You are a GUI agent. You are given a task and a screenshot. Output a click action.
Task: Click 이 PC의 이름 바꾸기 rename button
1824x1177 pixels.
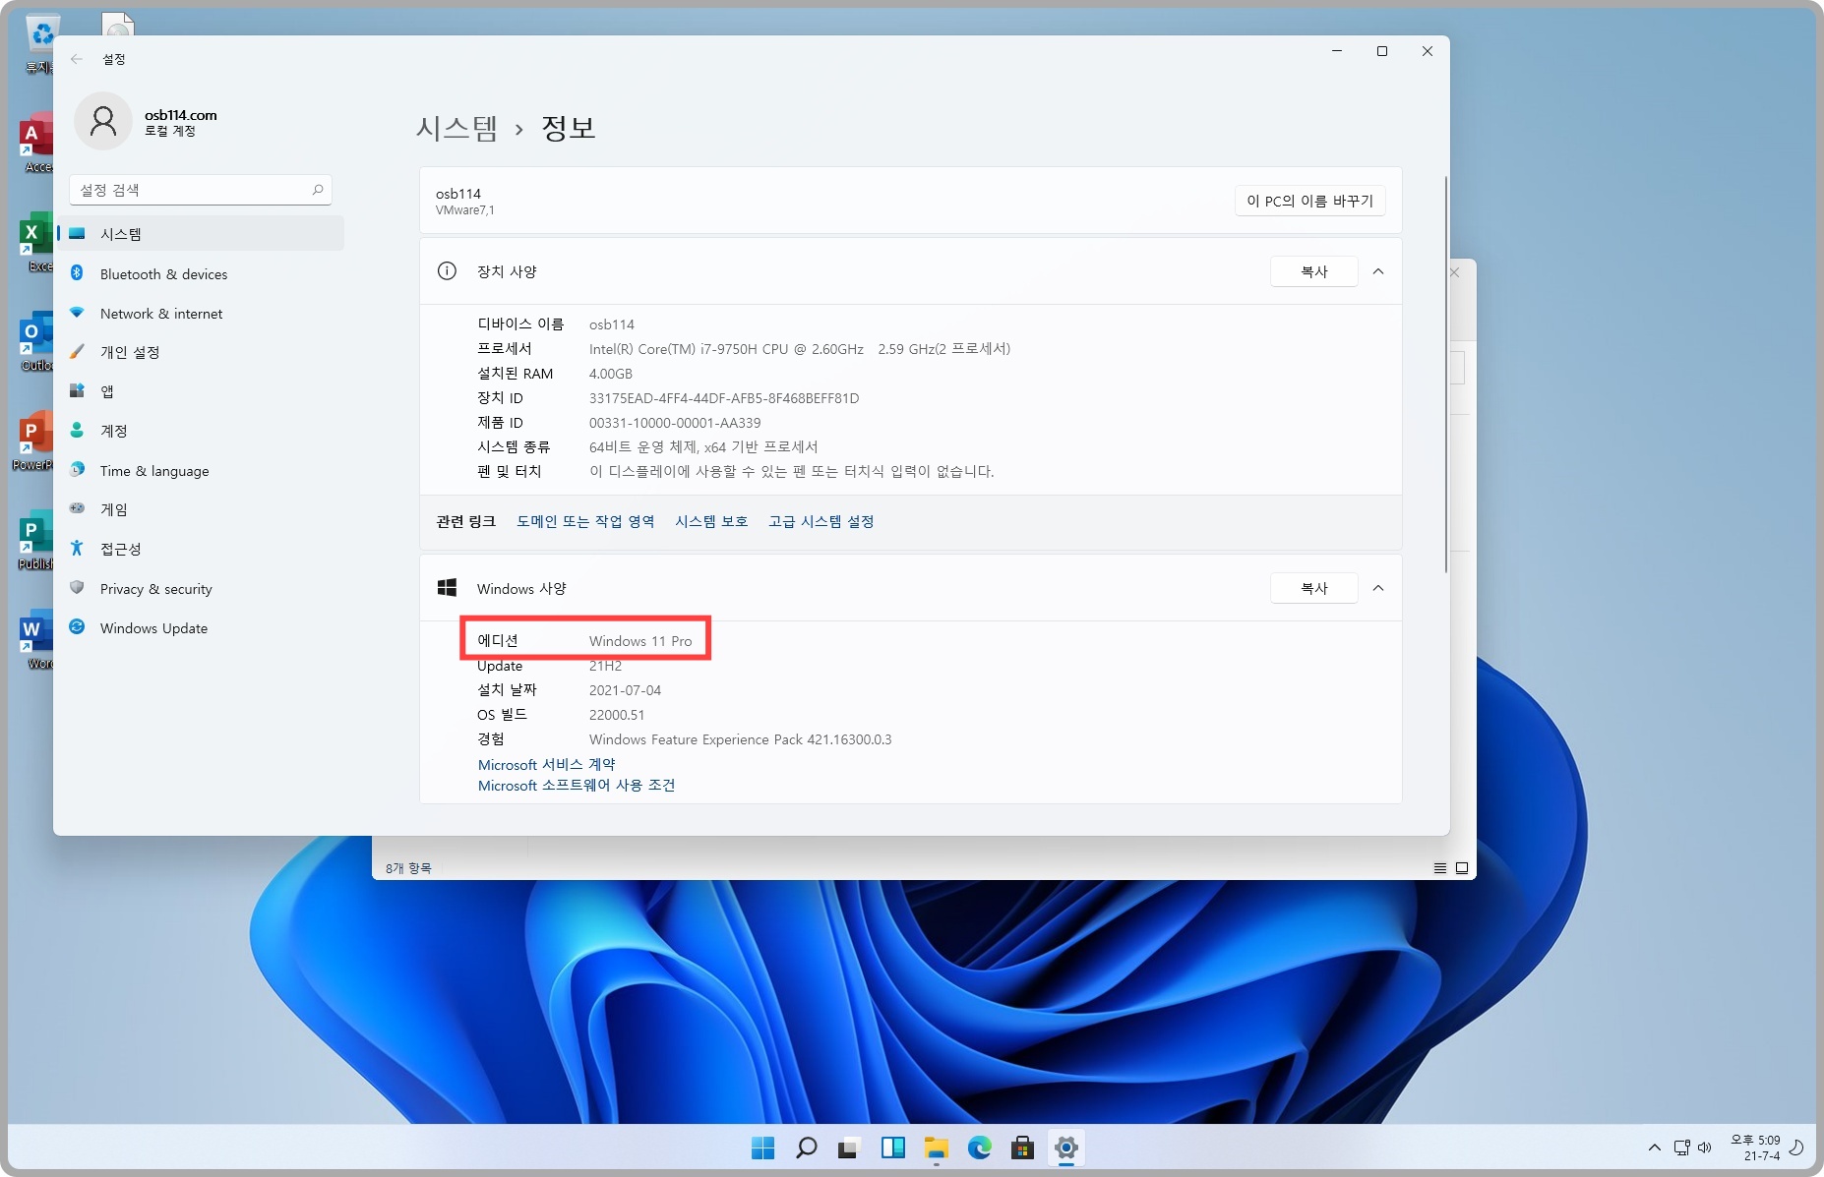coord(1309,201)
